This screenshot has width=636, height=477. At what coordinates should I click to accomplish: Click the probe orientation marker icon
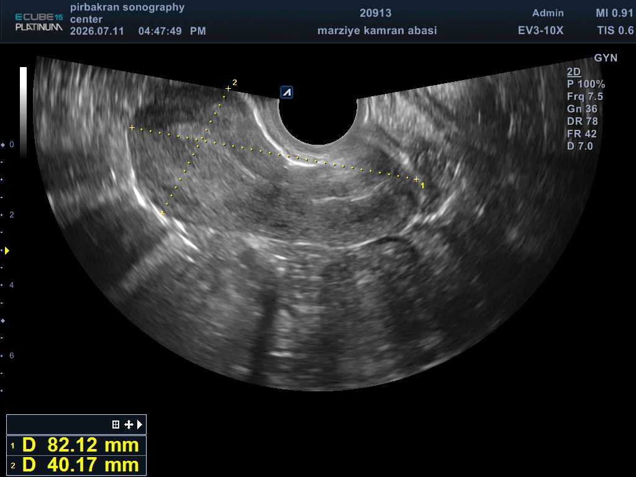pos(287,93)
